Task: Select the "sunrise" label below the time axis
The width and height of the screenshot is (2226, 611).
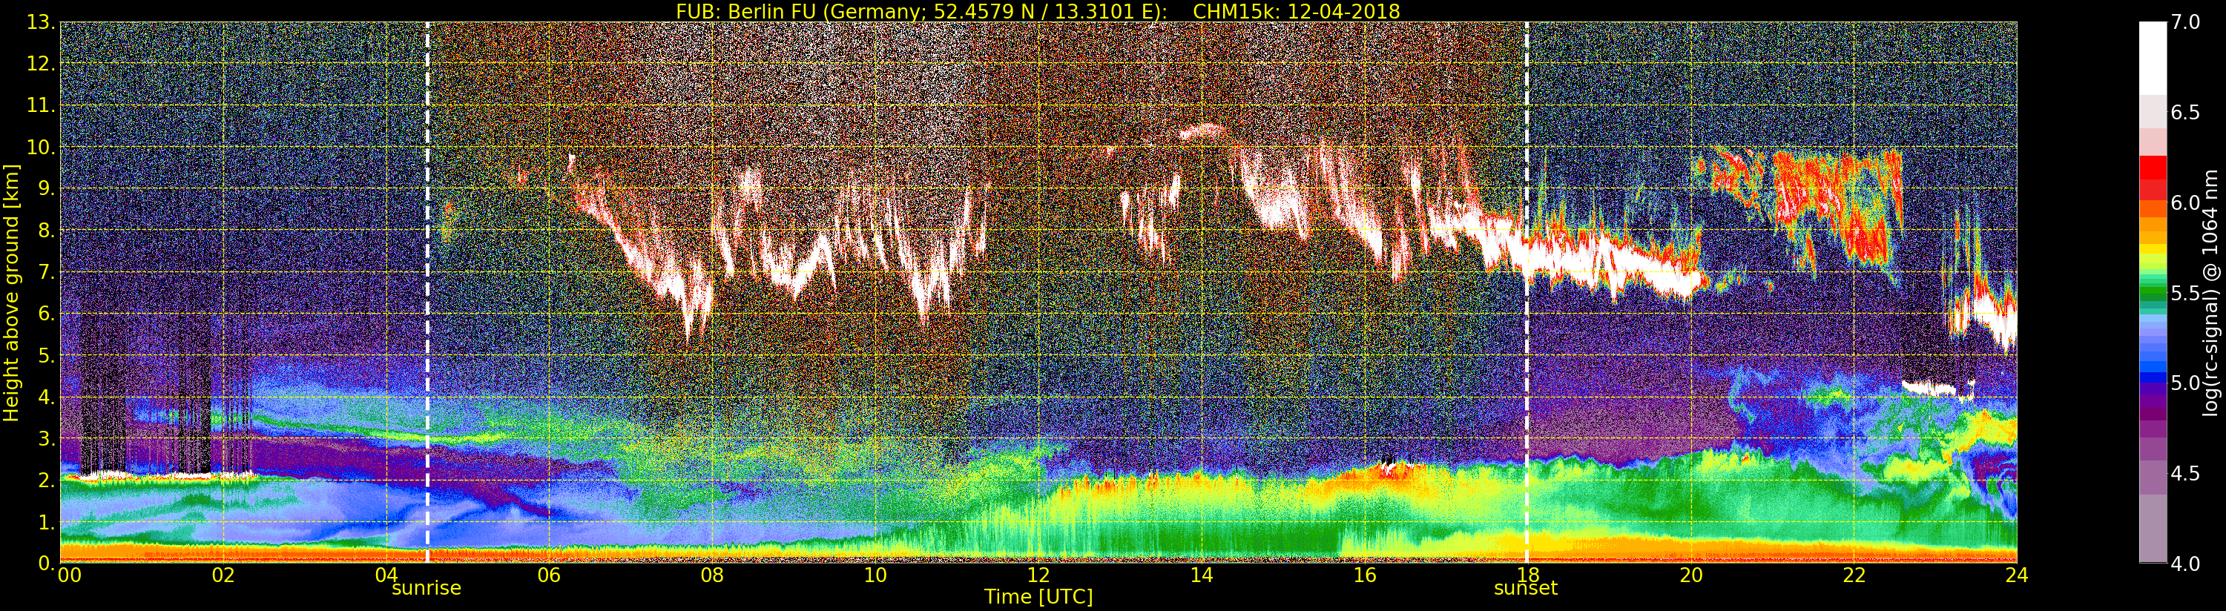Action: tap(427, 589)
